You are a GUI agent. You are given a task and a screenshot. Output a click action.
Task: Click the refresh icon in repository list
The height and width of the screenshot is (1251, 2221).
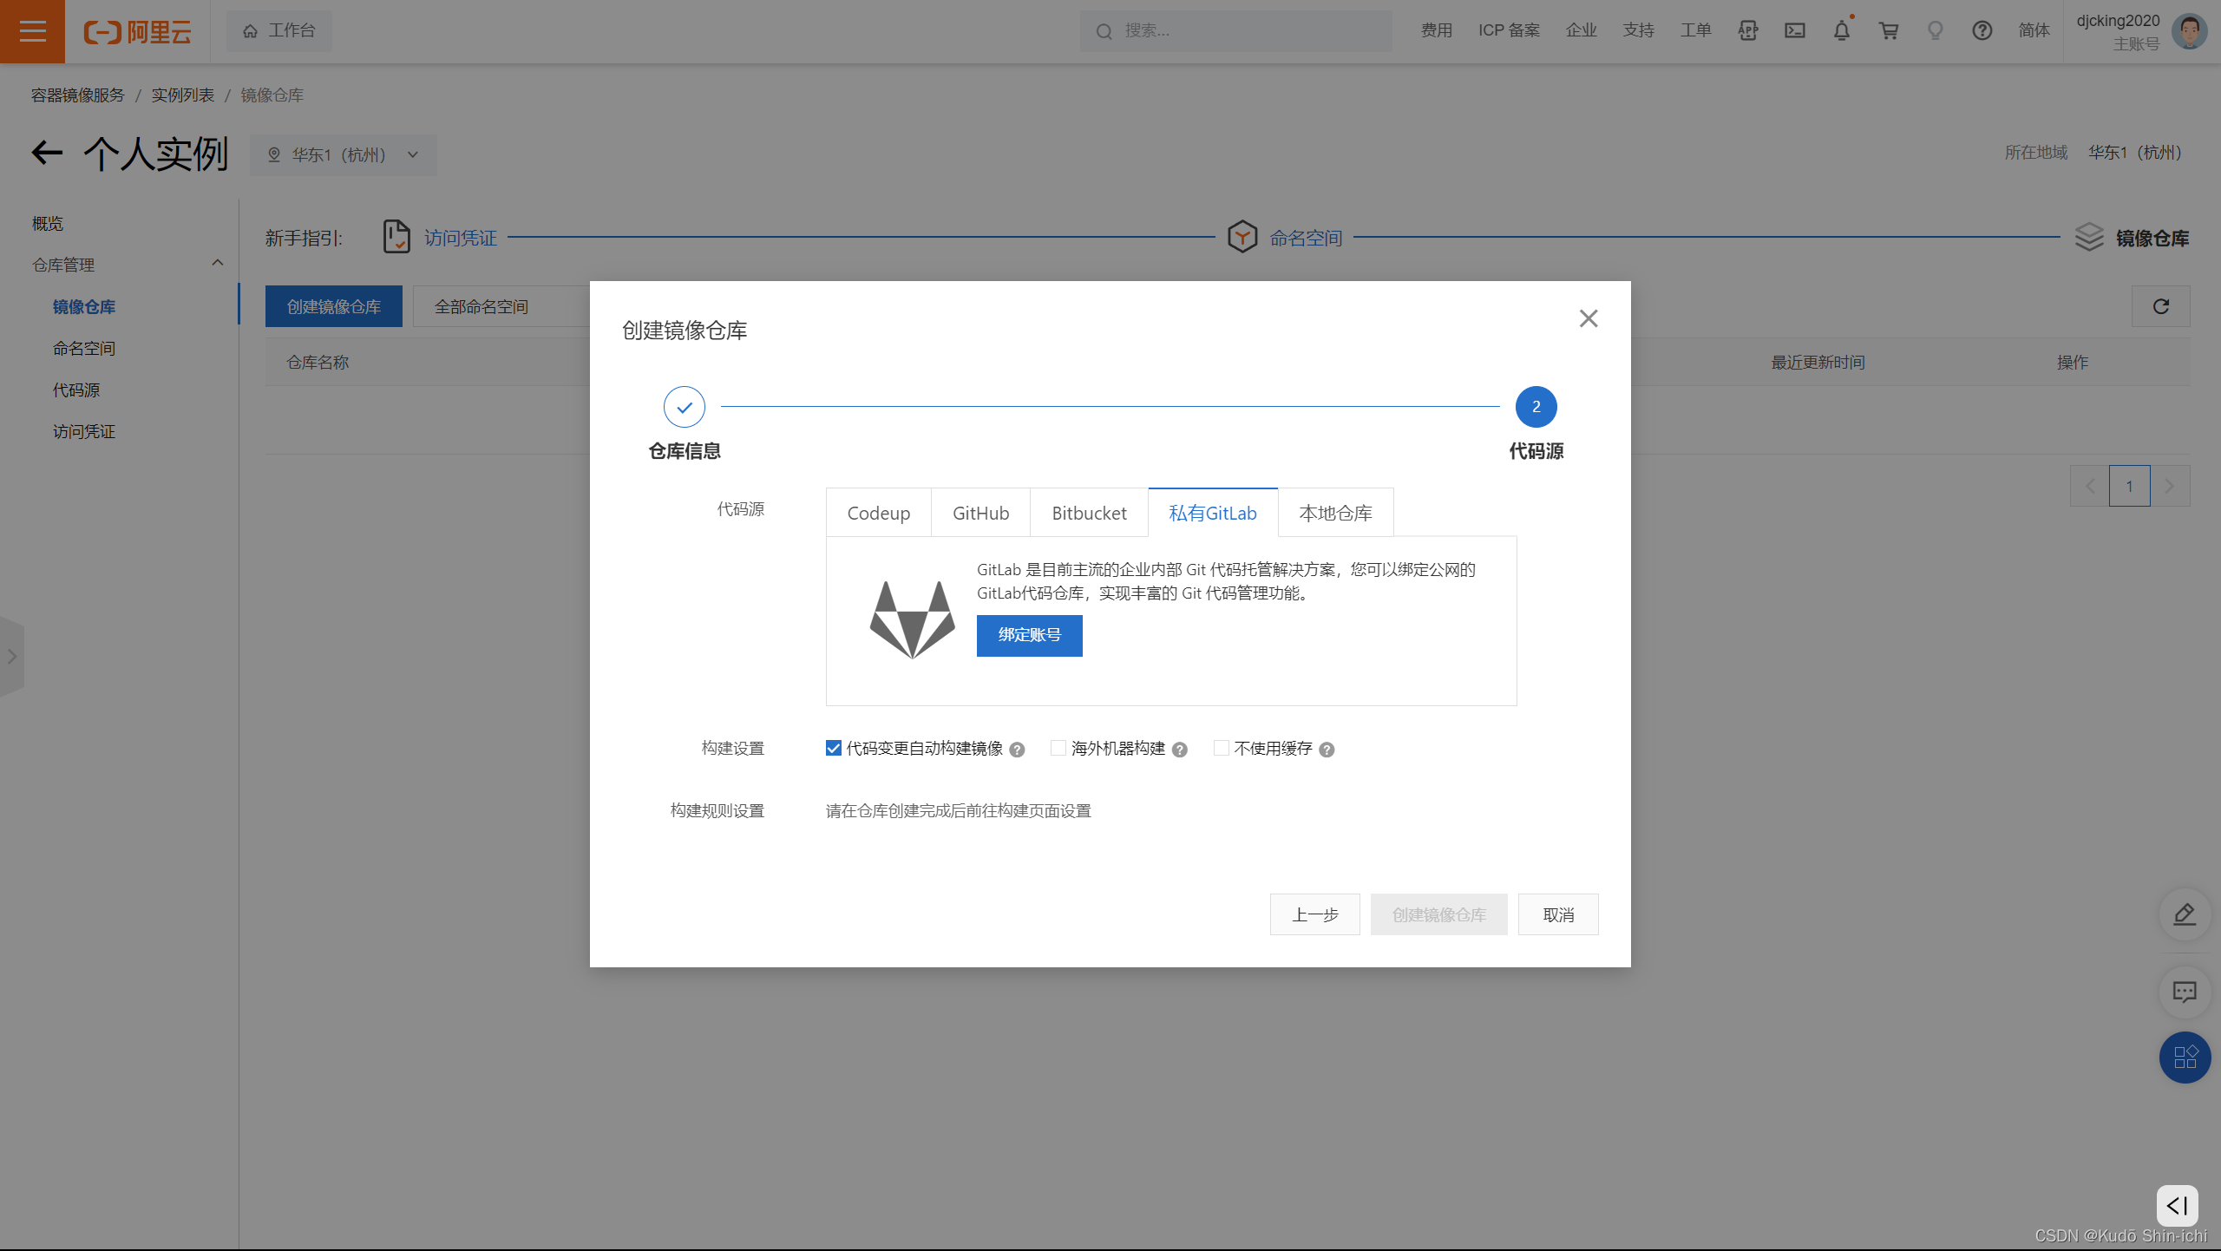coord(2160,306)
